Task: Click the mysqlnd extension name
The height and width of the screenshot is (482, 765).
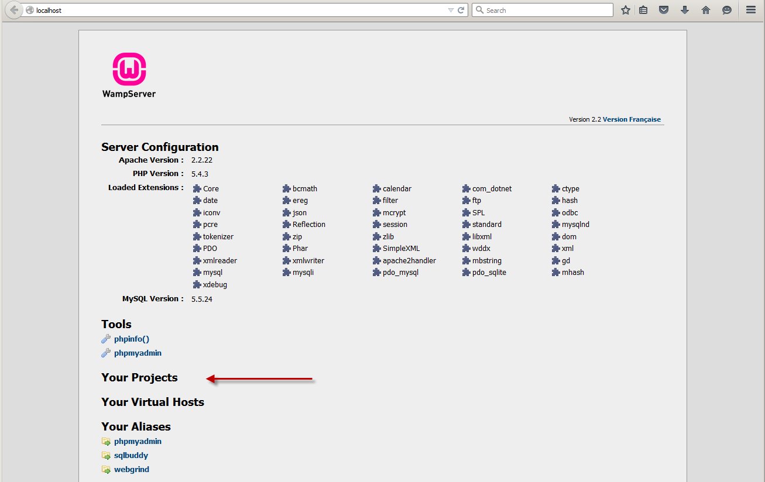Action: [x=575, y=225]
